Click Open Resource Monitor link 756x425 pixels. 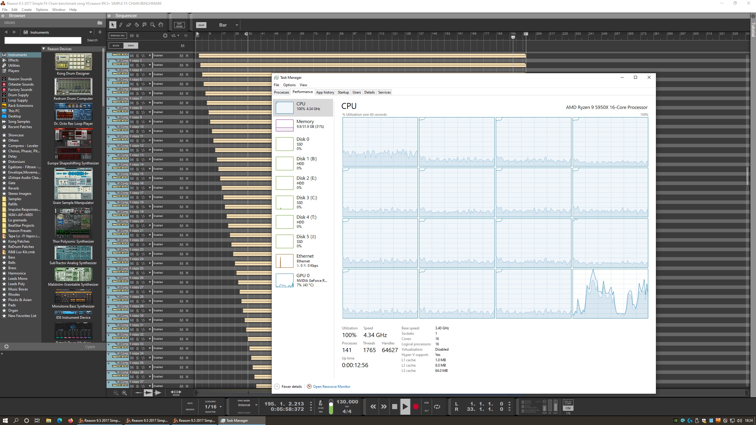[x=331, y=387]
